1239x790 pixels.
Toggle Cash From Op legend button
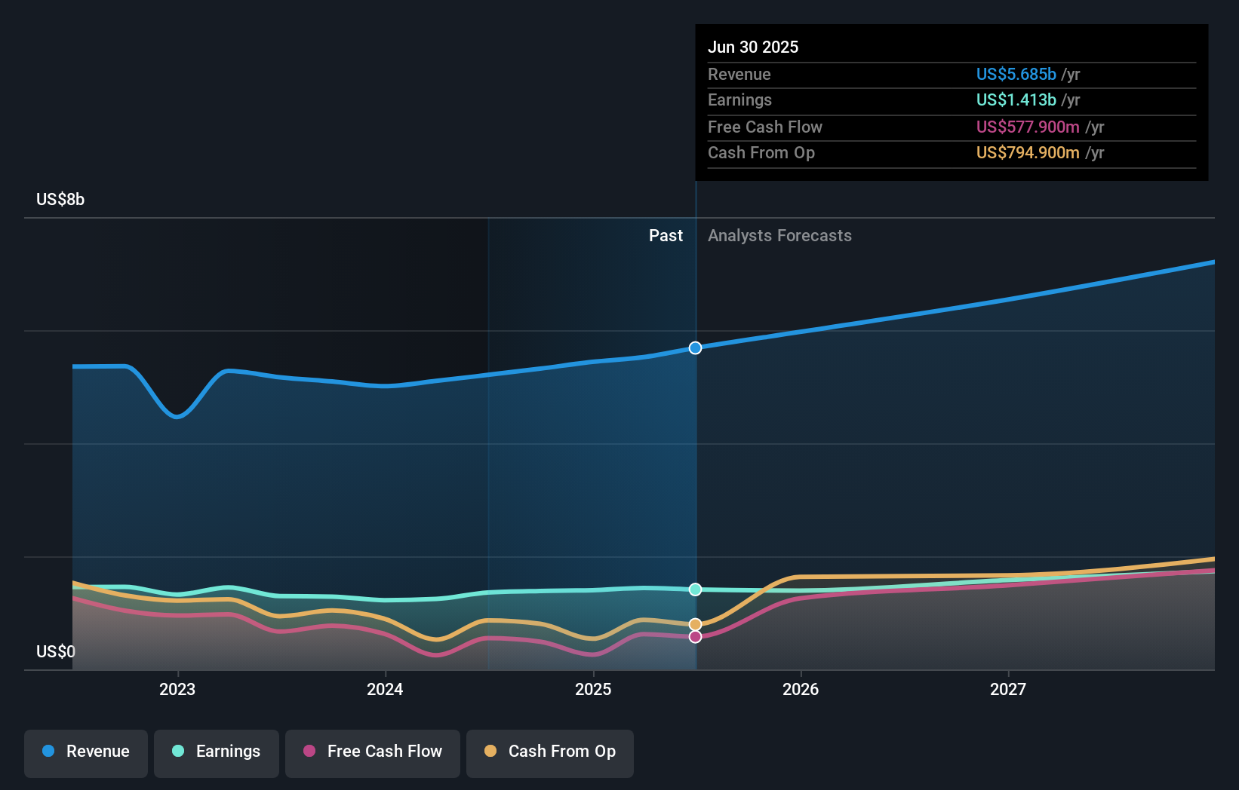pos(550,752)
